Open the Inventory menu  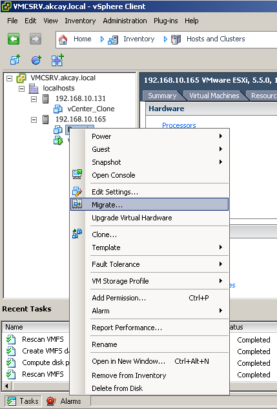point(80,21)
